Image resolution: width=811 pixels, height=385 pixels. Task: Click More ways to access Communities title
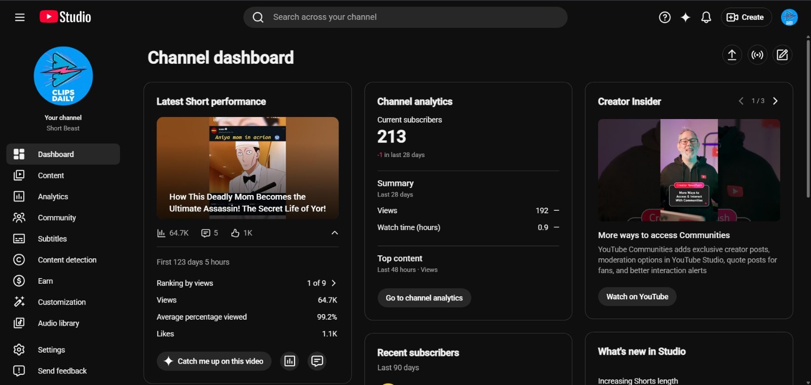click(664, 235)
